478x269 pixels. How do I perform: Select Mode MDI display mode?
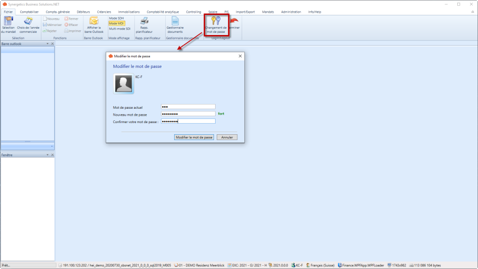click(x=116, y=23)
